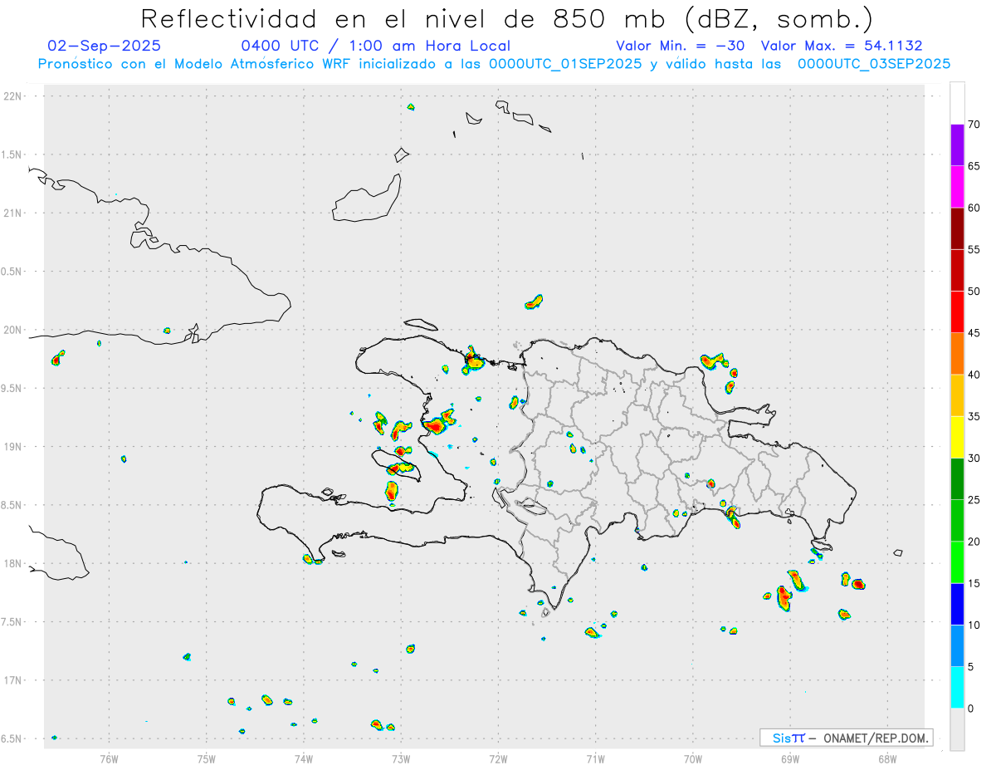The image size is (996, 770).
Task: Click the "20" color scale label
Action: [974, 542]
